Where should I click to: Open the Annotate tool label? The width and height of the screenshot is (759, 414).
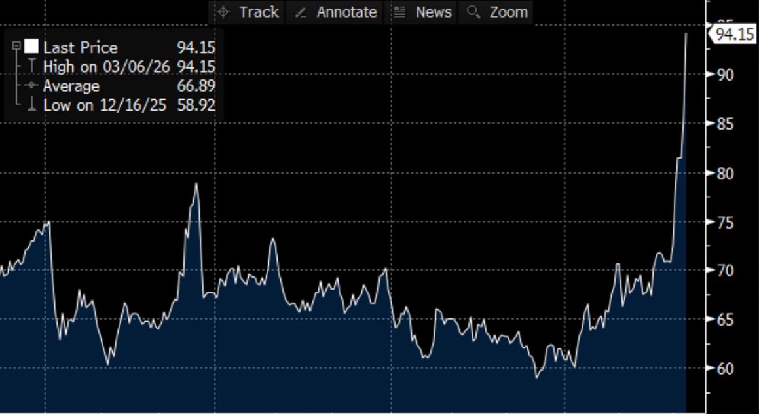[x=346, y=12]
